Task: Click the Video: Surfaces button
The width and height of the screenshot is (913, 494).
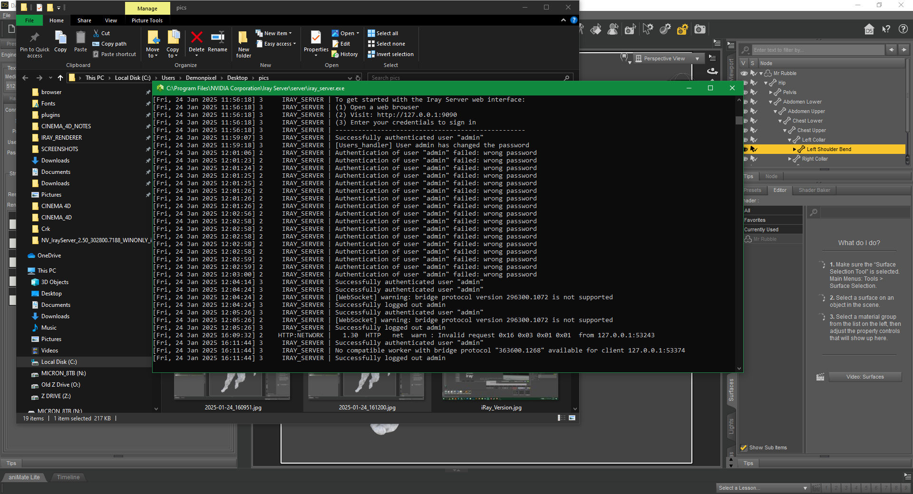Action: (x=865, y=377)
